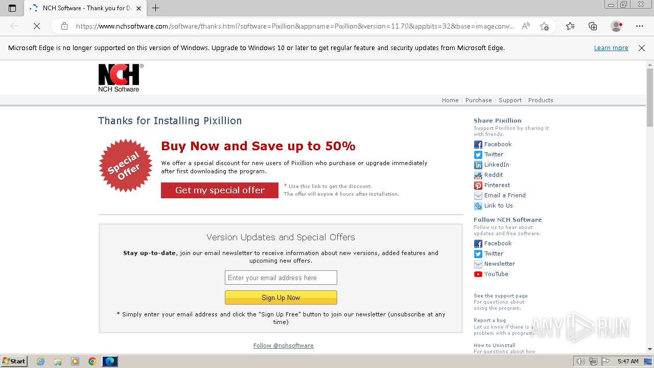Screen dimensions: 654x368
Task: Click the vertical page scrollbar thumb
Action: pyautogui.click(x=650, y=97)
